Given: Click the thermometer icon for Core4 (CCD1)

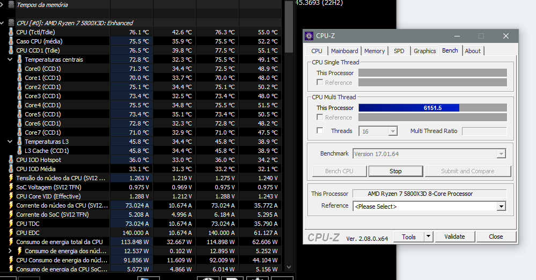Looking at the screenshot, I should point(19,105).
